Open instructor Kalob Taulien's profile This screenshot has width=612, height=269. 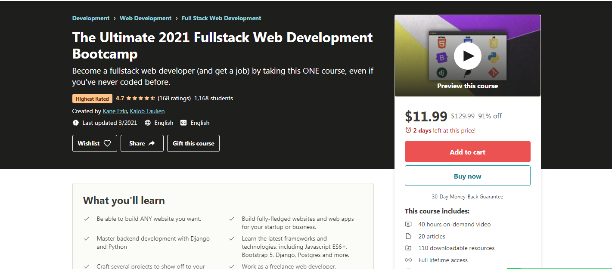coord(147,111)
